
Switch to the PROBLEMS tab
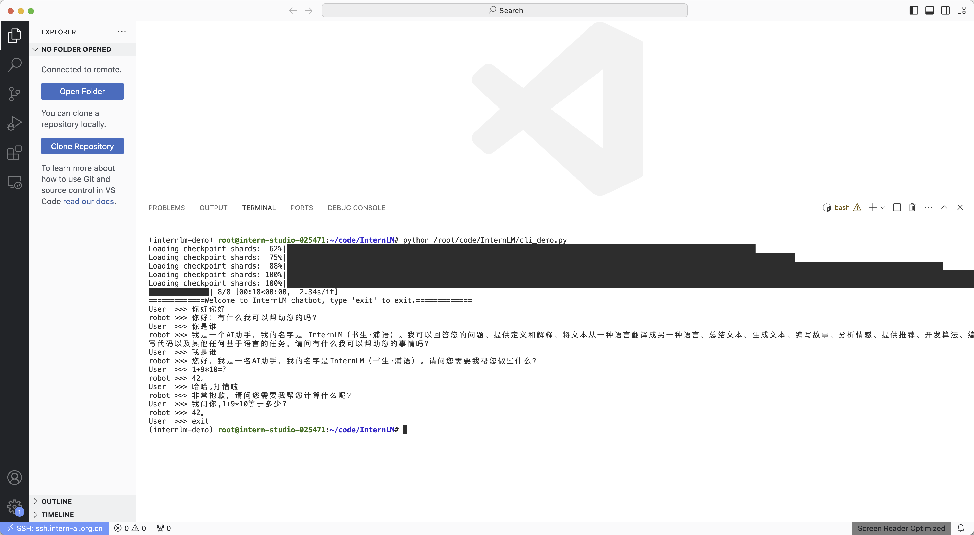coord(166,208)
